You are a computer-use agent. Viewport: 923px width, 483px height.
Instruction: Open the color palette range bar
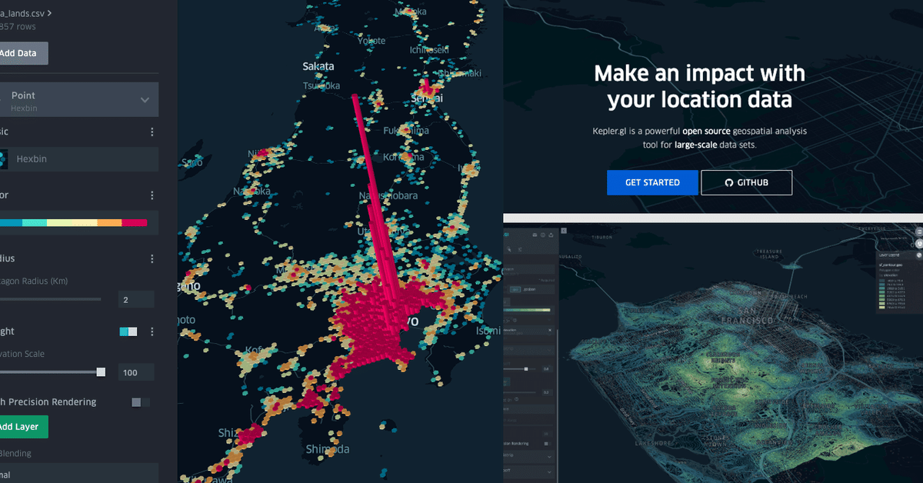coord(74,222)
